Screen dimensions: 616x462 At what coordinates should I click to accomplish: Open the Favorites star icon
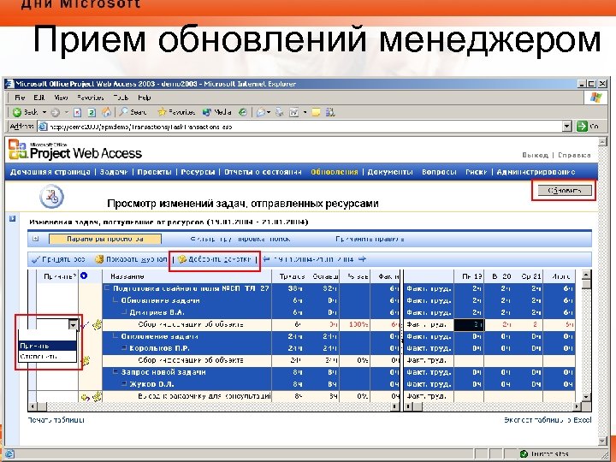pyautogui.click(x=162, y=113)
